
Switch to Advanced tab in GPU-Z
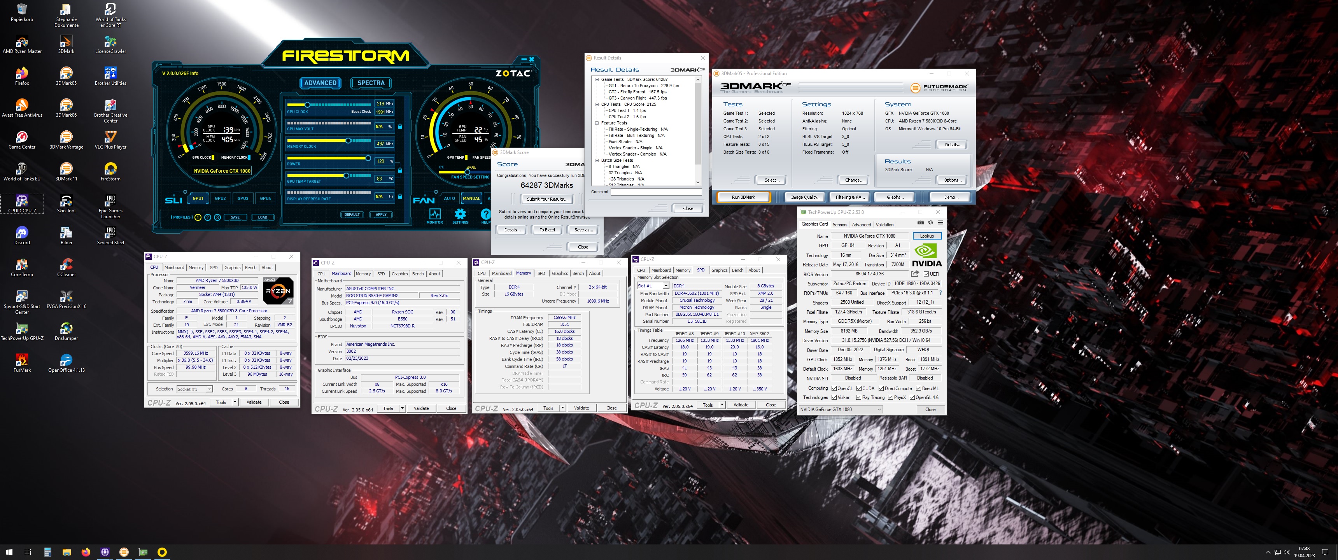[x=861, y=224]
